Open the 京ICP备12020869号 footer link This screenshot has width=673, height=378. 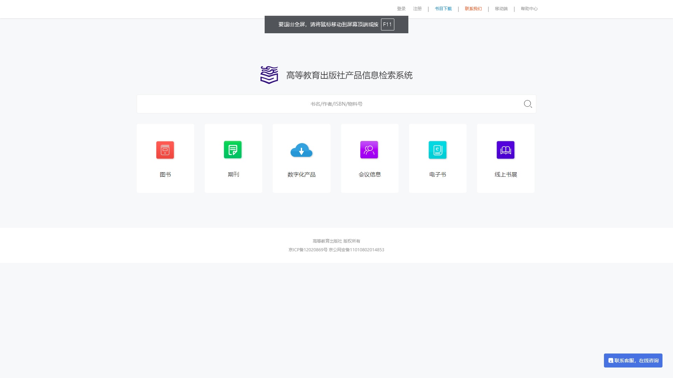(x=308, y=250)
